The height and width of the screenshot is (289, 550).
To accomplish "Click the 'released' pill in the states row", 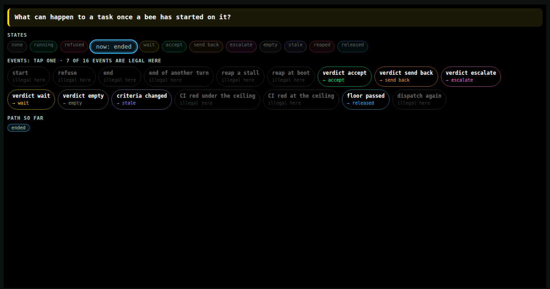I will click(x=352, y=46).
